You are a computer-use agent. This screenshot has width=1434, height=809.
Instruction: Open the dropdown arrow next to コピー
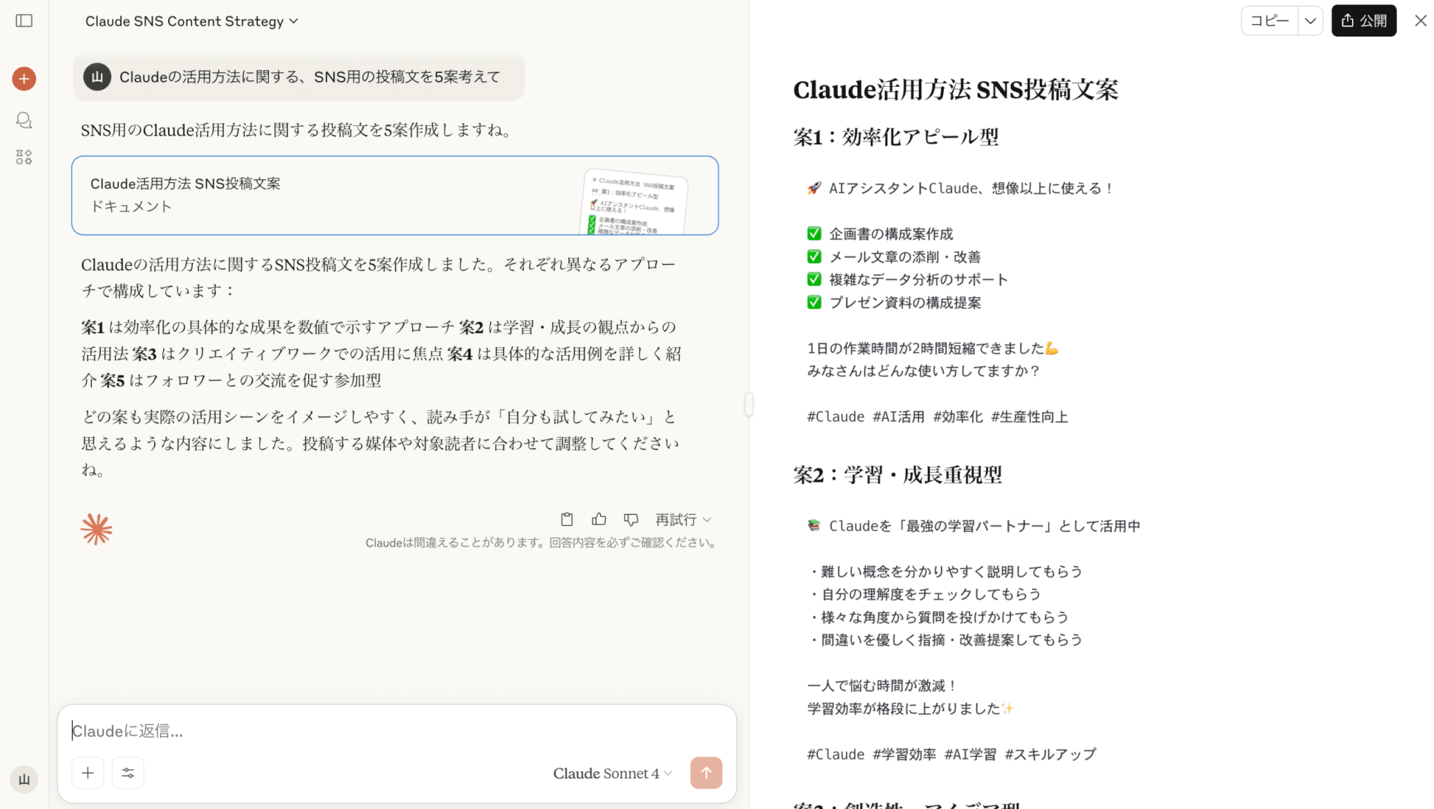[x=1310, y=21]
